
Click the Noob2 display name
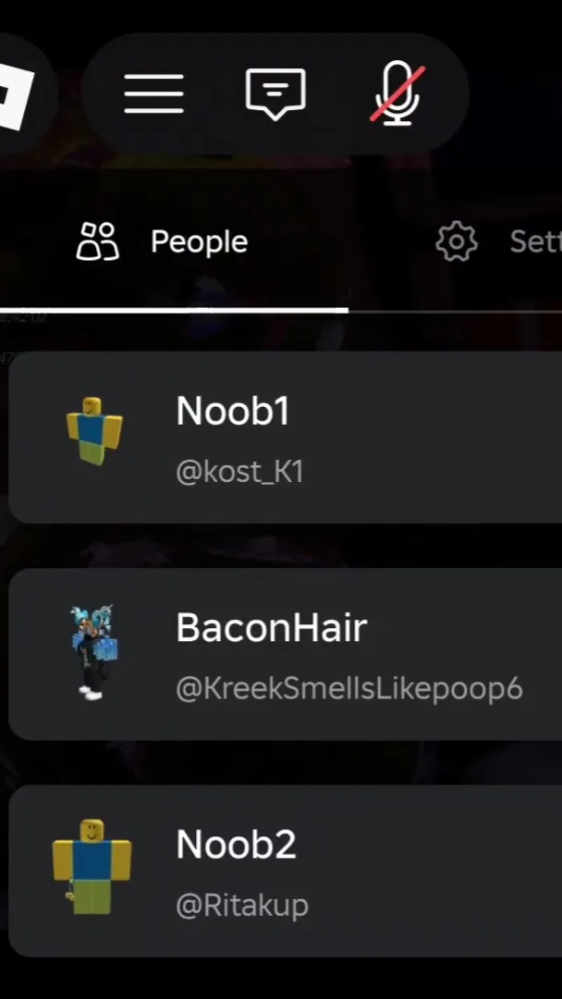236,845
